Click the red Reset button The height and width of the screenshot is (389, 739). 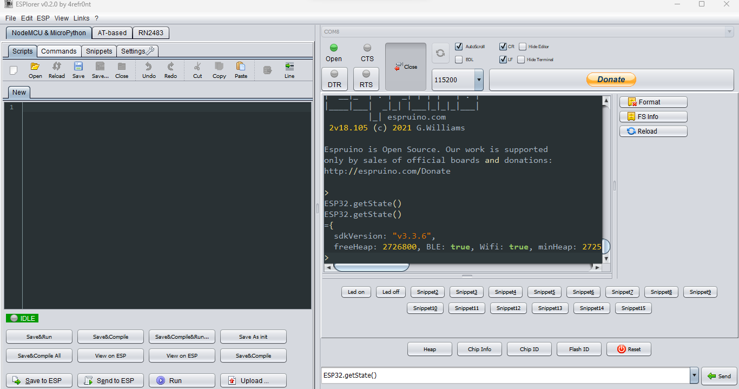click(x=629, y=349)
